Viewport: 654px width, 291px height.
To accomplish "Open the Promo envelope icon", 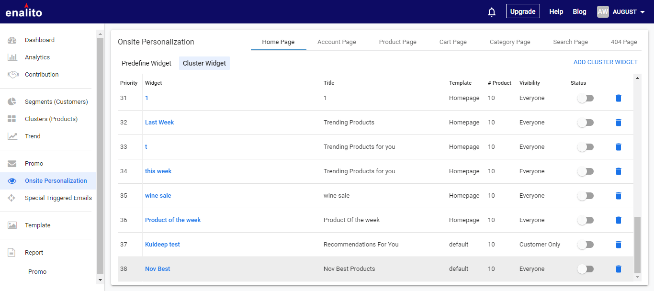I will pos(12,164).
